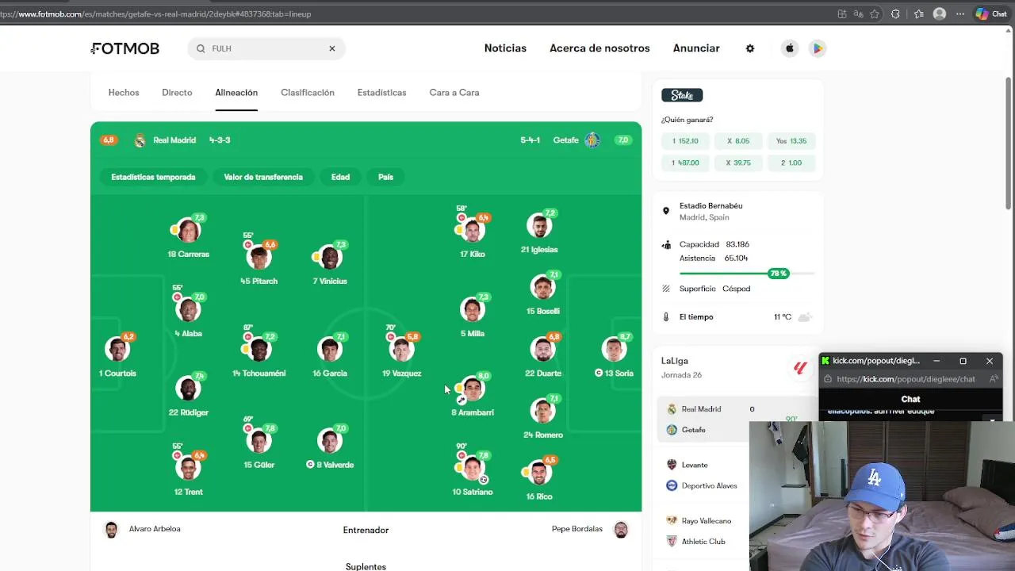The width and height of the screenshot is (1015, 571).
Task: Click the 78% attendance progress bar
Action: click(747, 274)
